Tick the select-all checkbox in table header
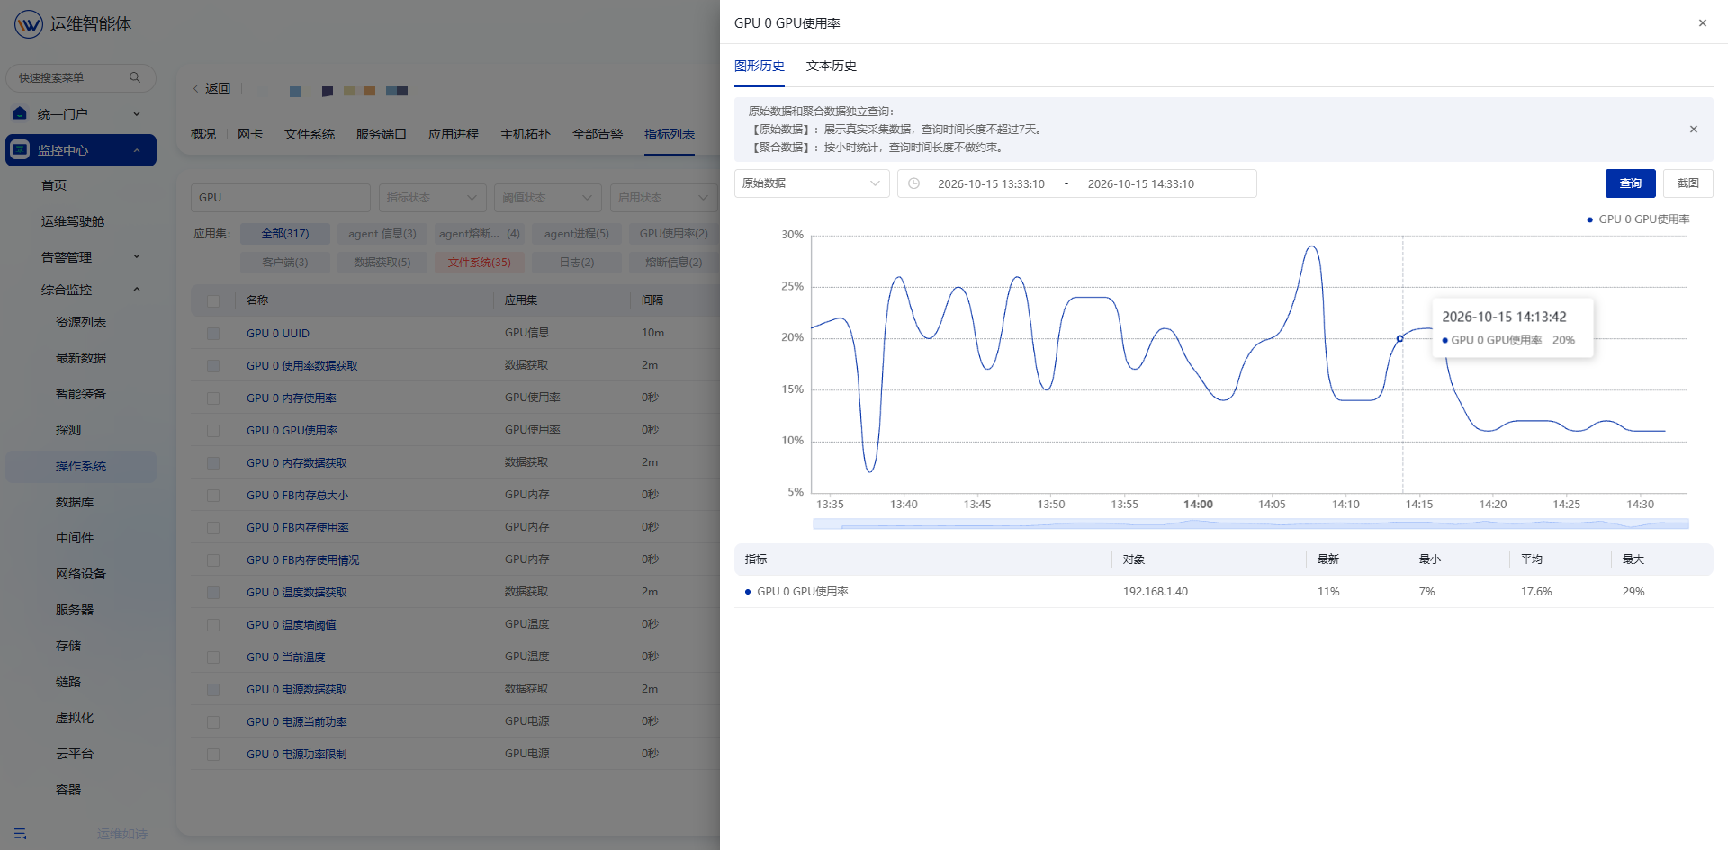The height and width of the screenshot is (850, 1728). (213, 300)
